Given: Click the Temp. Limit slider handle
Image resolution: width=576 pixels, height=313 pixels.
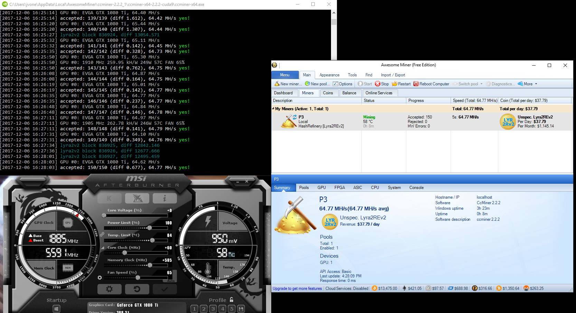Looking at the screenshot, I should [152, 240].
